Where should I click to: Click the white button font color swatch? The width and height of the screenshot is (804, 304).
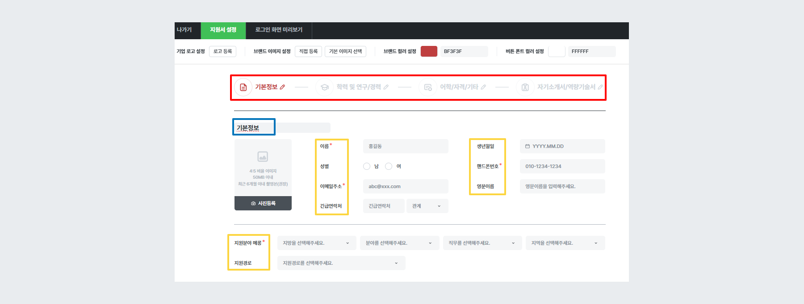pos(557,51)
